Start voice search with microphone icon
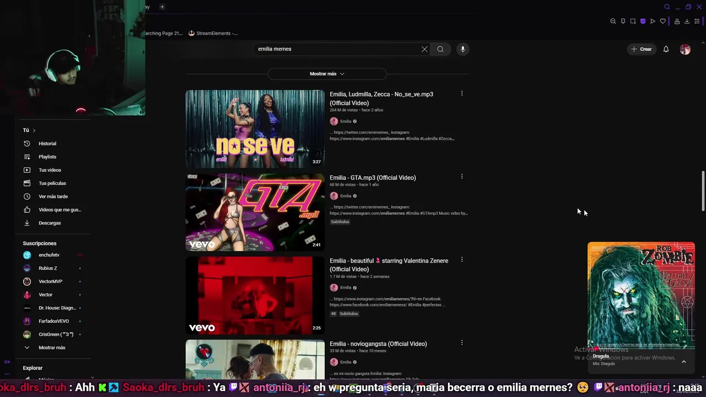The image size is (706, 397). coord(463,49)
